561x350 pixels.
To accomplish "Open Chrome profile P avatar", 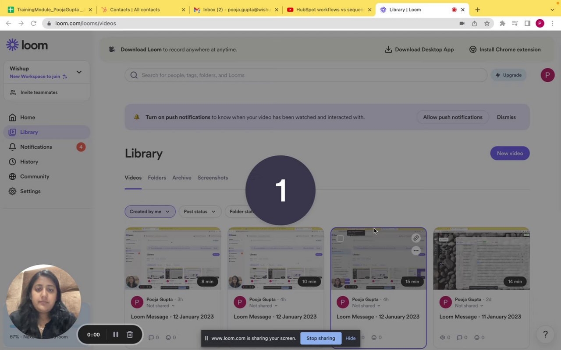I will pyautogui.click(x=540, y=23).
